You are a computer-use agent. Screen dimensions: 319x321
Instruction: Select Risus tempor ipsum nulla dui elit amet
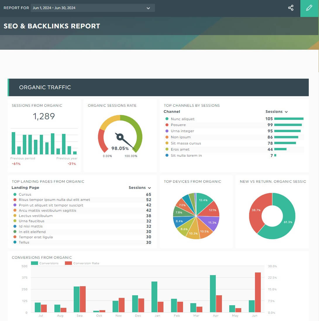tap(82, 200)
